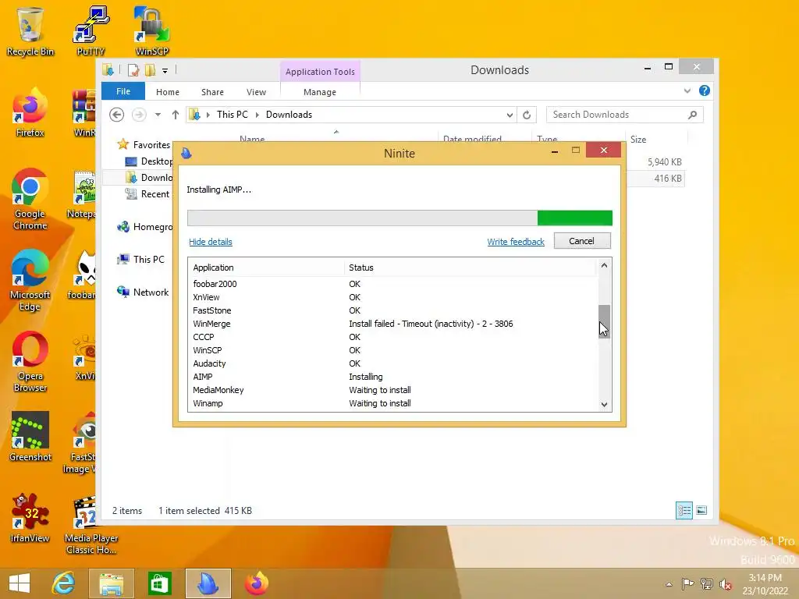This screenshot has height=599, width=799.
Task: Click the Ninite installation progress bar
Action: click(399, 218)
